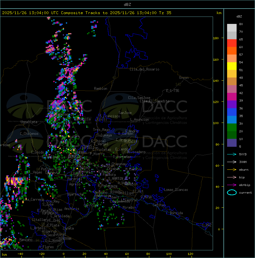Click the 'dBZ' title at top
This screenshot has width=255, height=258.
[128, 5]
